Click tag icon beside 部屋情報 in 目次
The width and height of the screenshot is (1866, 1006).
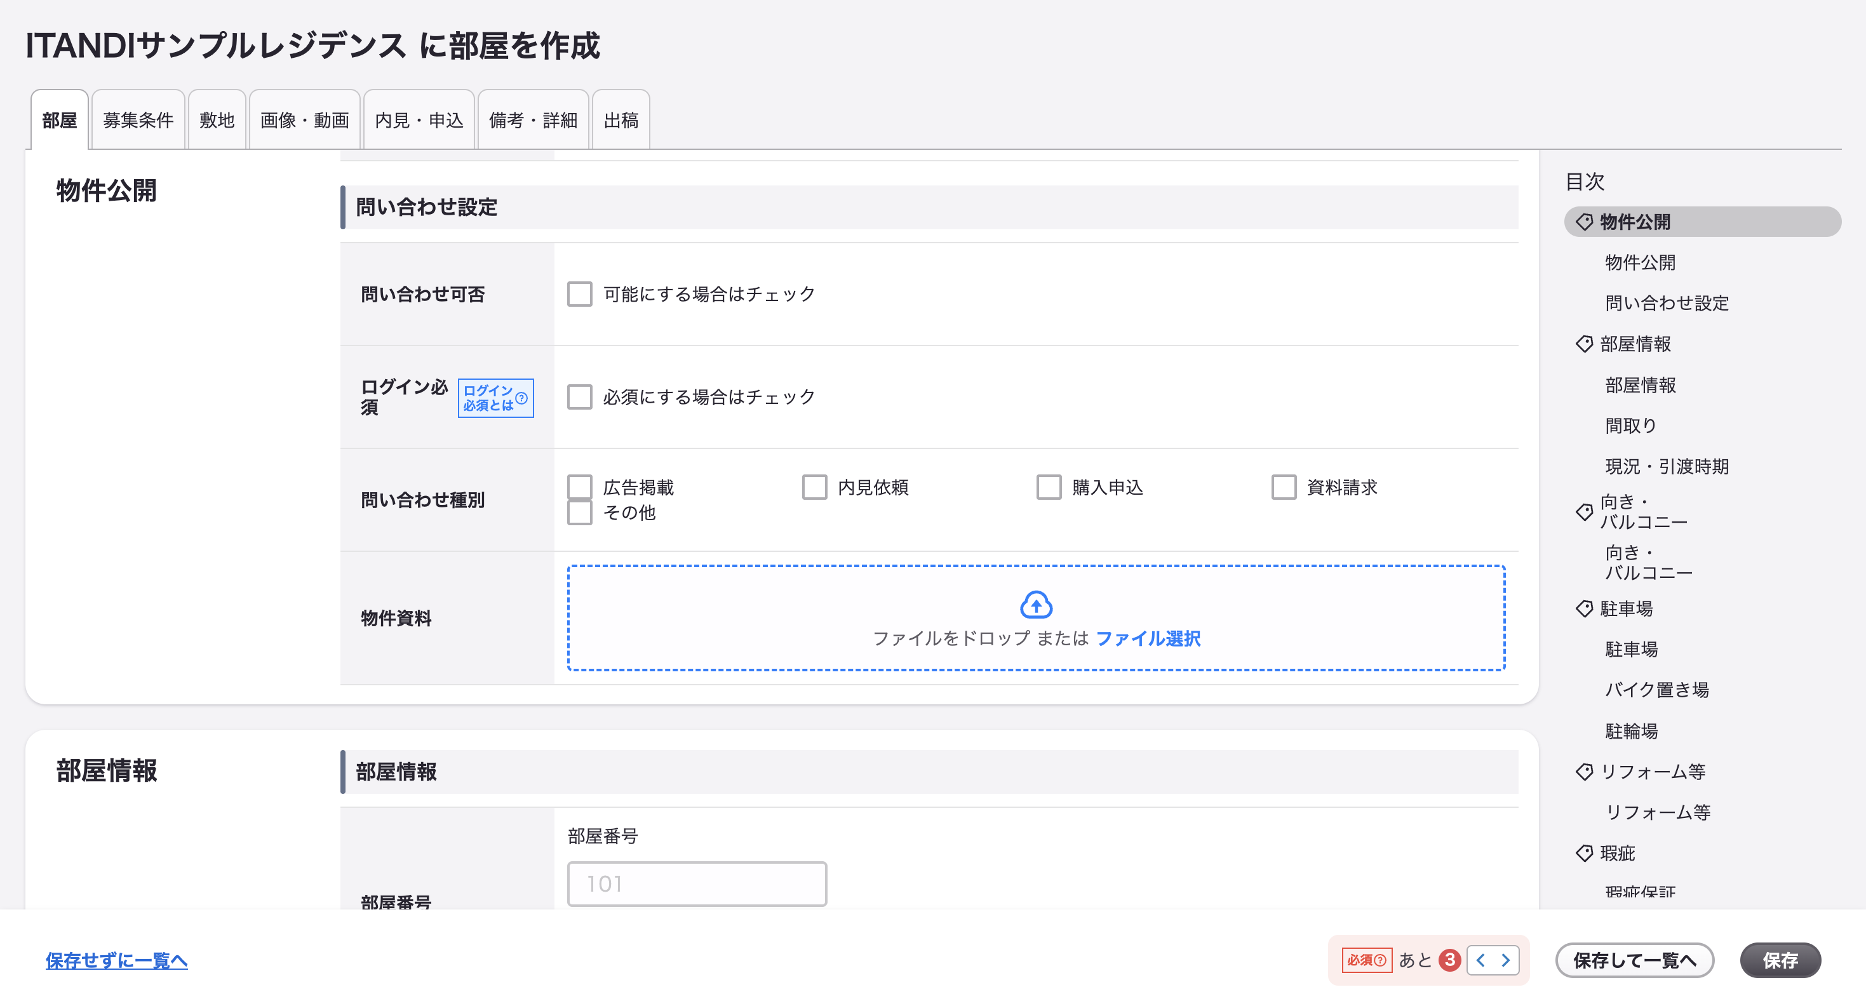click(1584, 344)
